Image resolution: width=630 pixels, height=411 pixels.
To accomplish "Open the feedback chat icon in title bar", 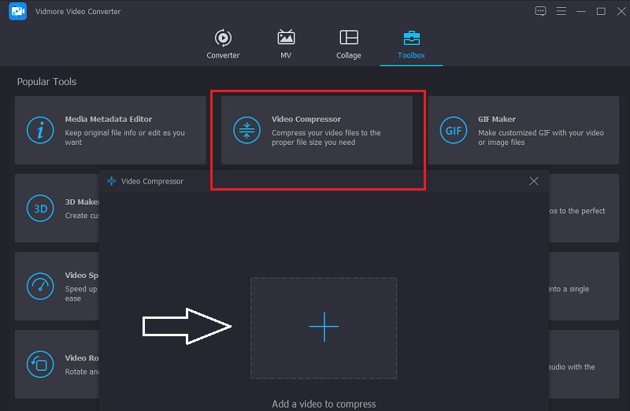I will (540, 11).
